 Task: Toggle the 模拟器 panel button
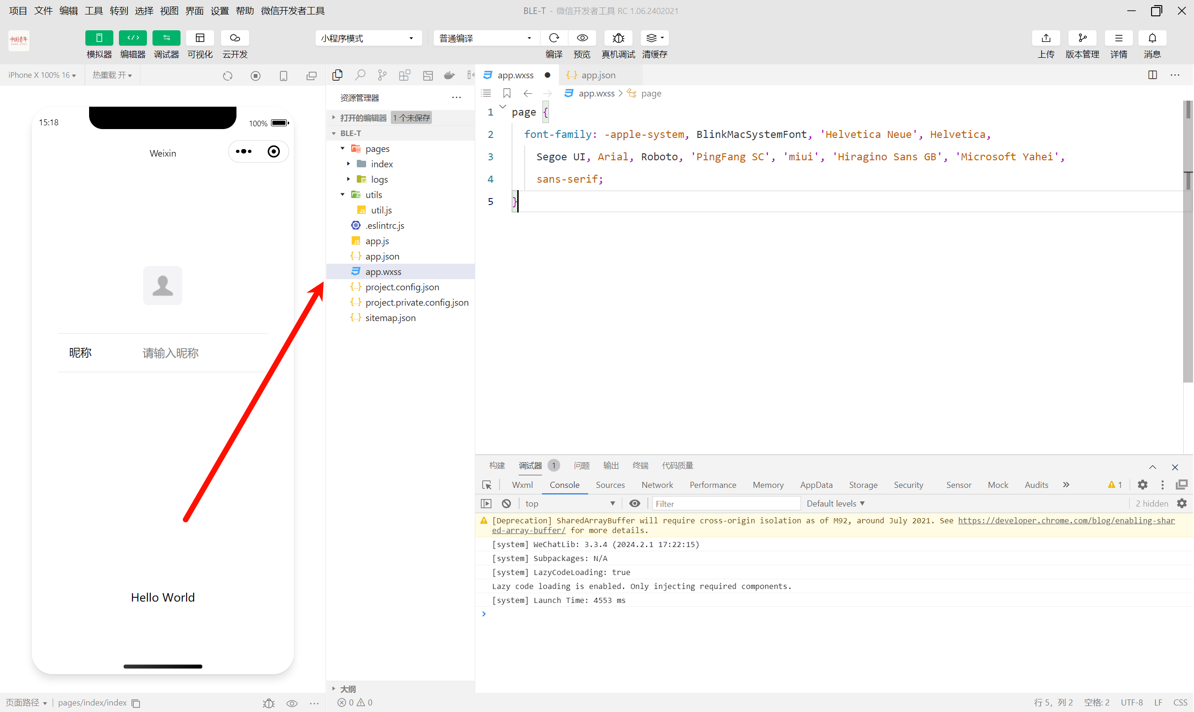click(99, 38)
